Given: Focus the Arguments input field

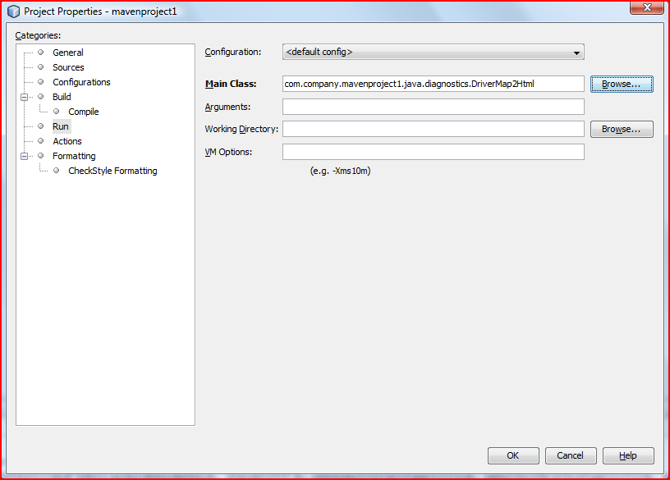Looking at the screenshot, I should [x=433, y=107].
